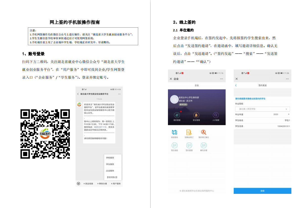Call the 4009-027-110 service phone link

click(100, 127)
